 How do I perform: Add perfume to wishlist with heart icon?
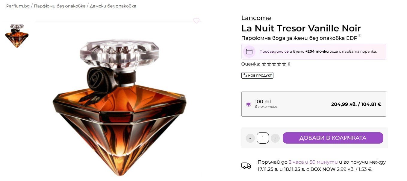(x=196, y=21)
